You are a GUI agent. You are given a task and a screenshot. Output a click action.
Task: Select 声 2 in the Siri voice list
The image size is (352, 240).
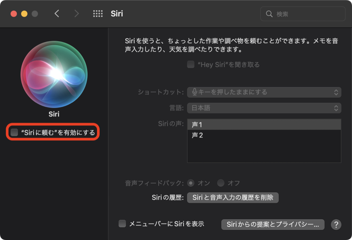[x=264, y=135]
